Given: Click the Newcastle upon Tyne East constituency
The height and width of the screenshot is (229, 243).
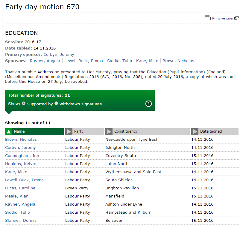Looking at the screenshot, I should click(x=131, y=140).
